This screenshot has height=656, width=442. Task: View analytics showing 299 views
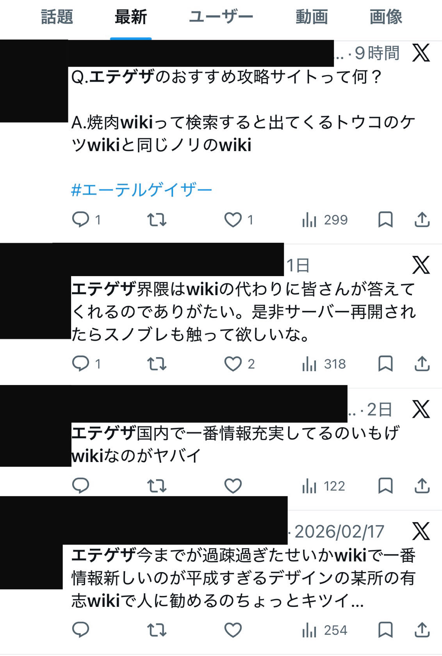tap(325, 220)
